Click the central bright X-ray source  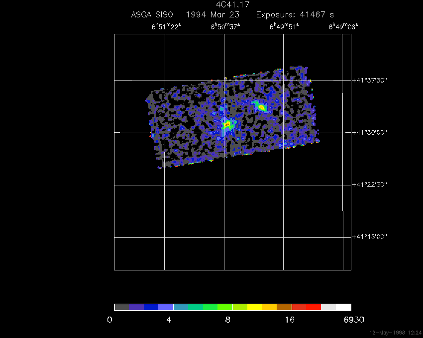coord(227,124)
